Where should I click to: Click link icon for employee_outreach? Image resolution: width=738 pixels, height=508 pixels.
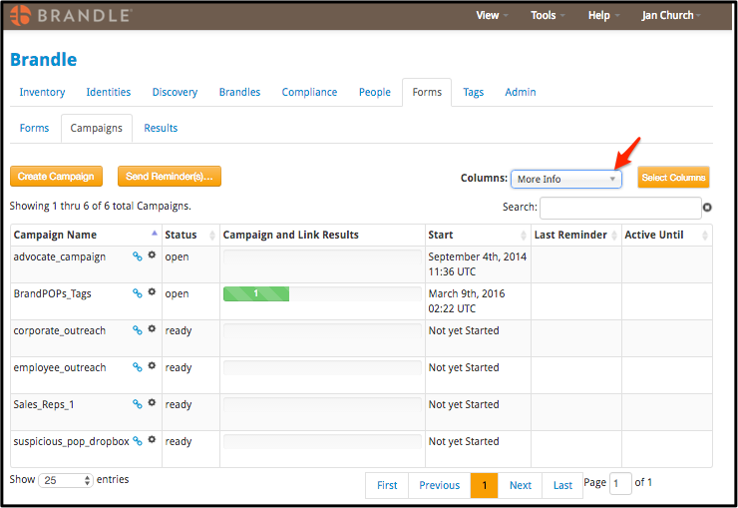137,366
